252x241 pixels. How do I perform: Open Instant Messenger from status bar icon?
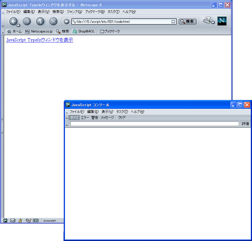point(20,220)
